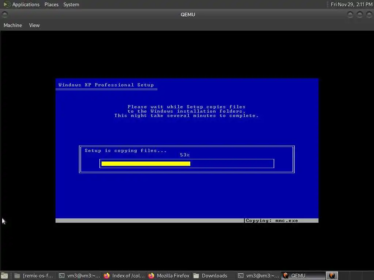Click the QEMU tray icon at taskbar end
The height and width of the screenshot is (280, 374).
[x=332, y=276]
